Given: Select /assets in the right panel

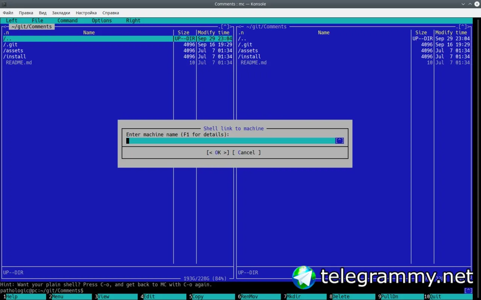Looking at the screenshot, I should tap(354, 51).
